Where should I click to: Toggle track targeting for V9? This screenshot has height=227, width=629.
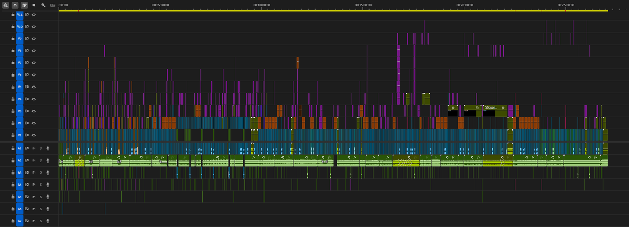[20, 38]
